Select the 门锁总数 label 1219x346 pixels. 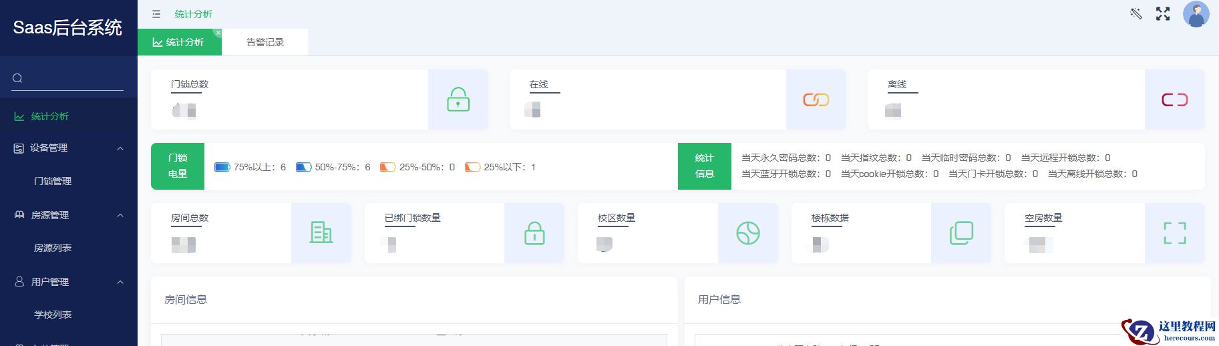pos(190,84)
